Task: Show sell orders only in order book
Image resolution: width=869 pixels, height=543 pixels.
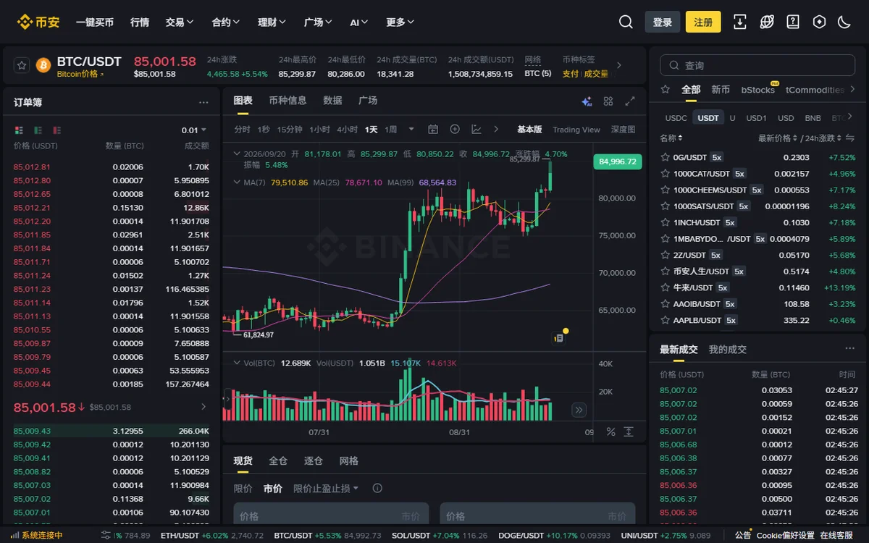Action: coord(56,130)
